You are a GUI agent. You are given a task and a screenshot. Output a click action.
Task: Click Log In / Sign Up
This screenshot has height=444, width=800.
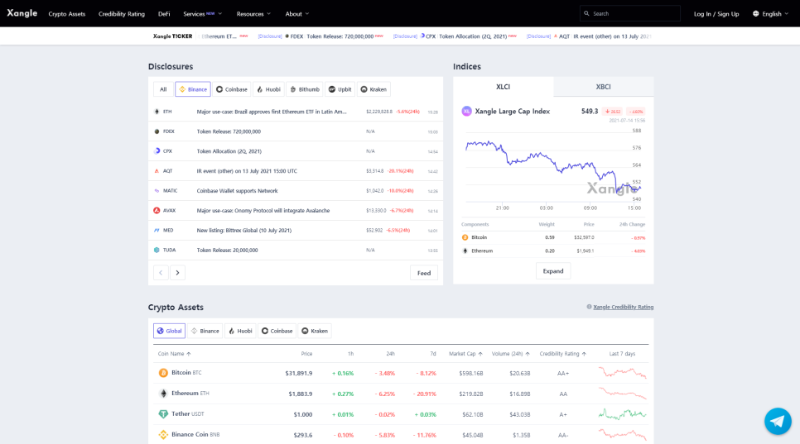(716, 14)
